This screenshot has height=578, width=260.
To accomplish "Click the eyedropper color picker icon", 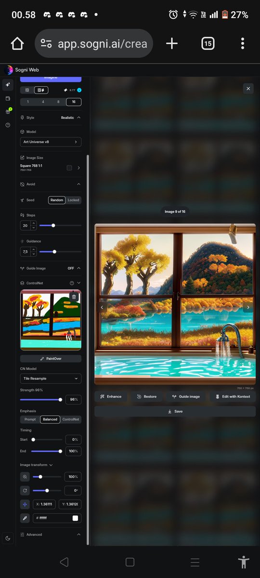I will (x=25, y=518).
